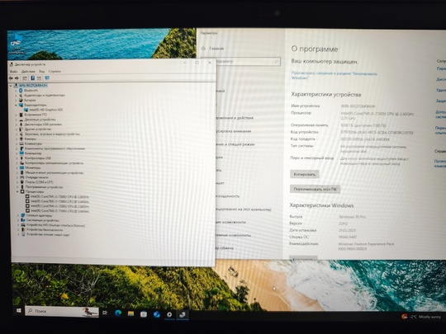Collapse the WIN-REGTOMKHUH root node
The width and height of the screenshot is (446, 334).
tap(11, 86)
